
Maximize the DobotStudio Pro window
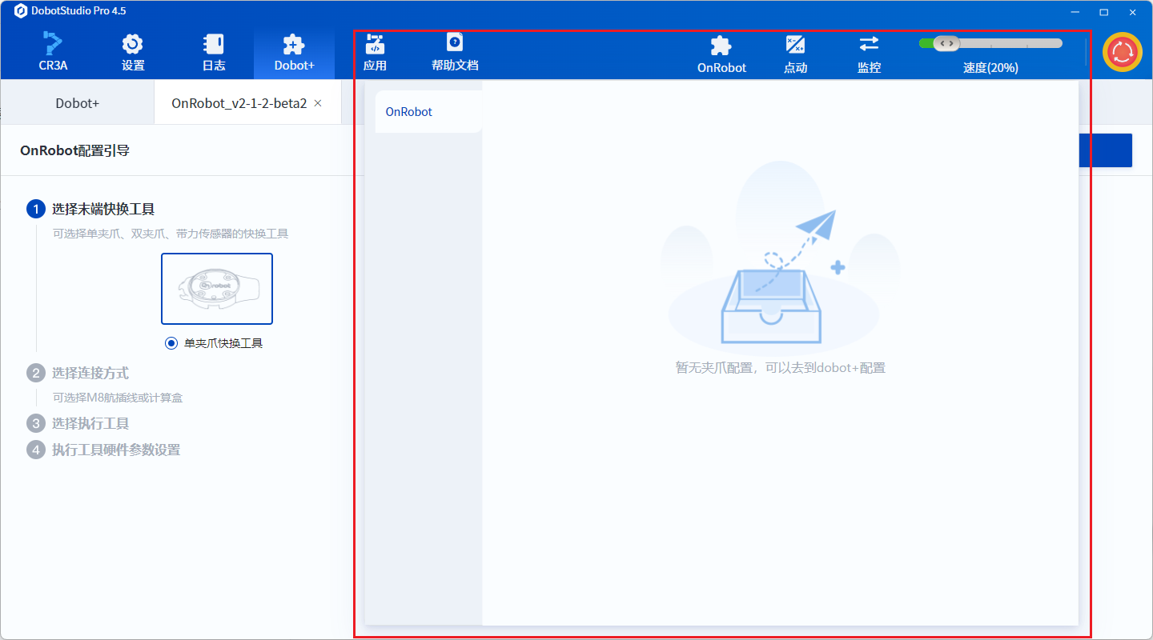pyautogui.click(x=1103, y=11)
